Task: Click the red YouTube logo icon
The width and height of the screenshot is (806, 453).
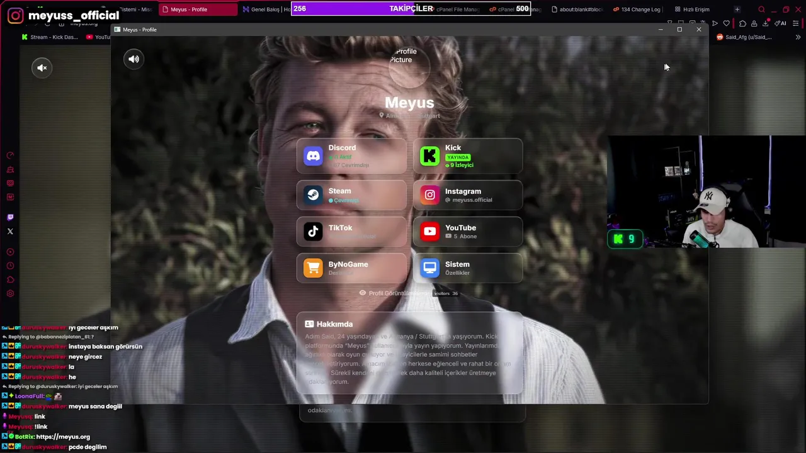Action: click(x=429, y=232)
